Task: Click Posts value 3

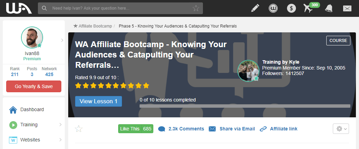Action: click(x=32, y=74)
